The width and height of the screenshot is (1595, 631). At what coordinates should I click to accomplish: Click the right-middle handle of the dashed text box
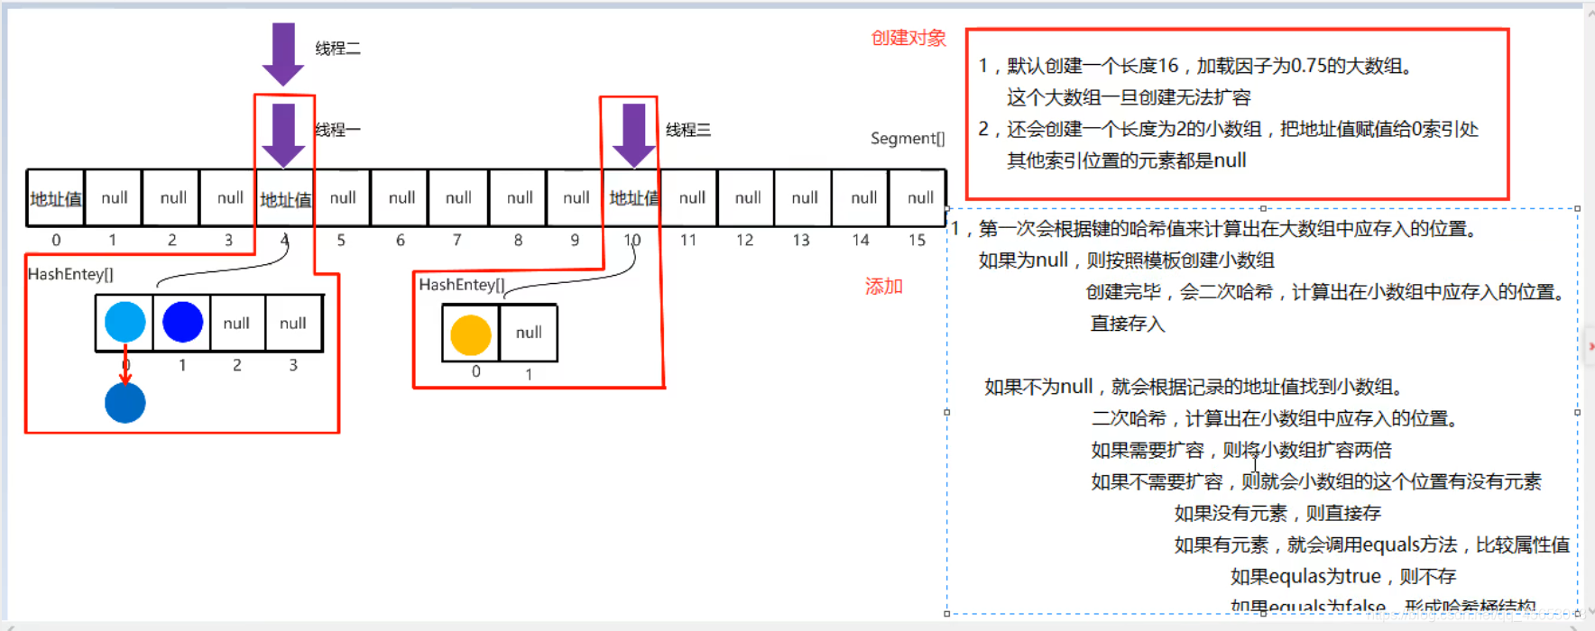click(1577, 412)
